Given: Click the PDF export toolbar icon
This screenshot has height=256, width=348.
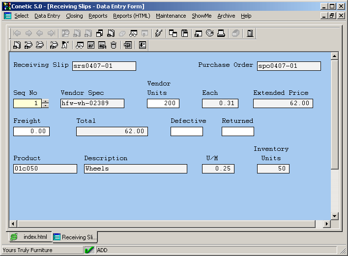Looking at the screenshot, I should pos(127,45).
